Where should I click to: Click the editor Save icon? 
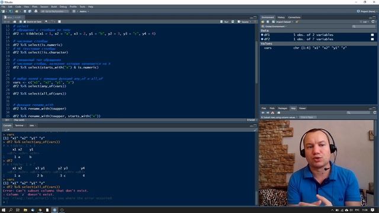21,22
